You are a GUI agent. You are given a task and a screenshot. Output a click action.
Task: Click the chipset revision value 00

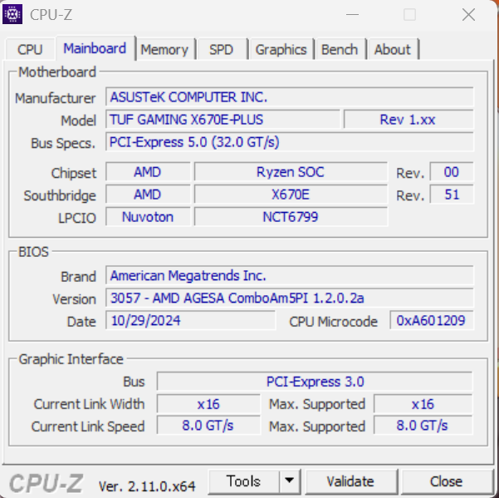[452, 172]
